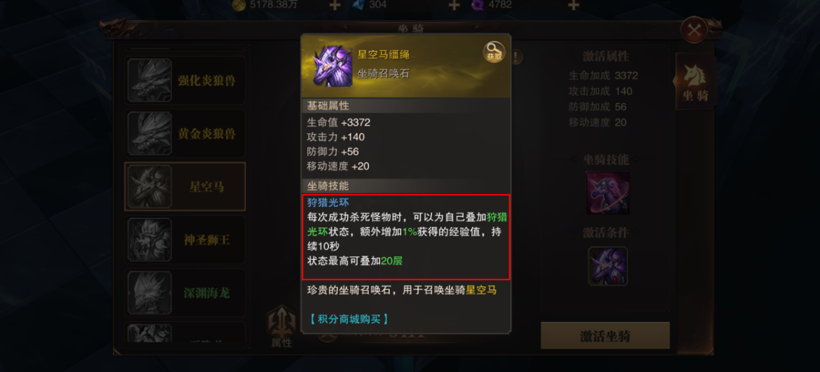Select 神圣狮王 from mount list

185,239
